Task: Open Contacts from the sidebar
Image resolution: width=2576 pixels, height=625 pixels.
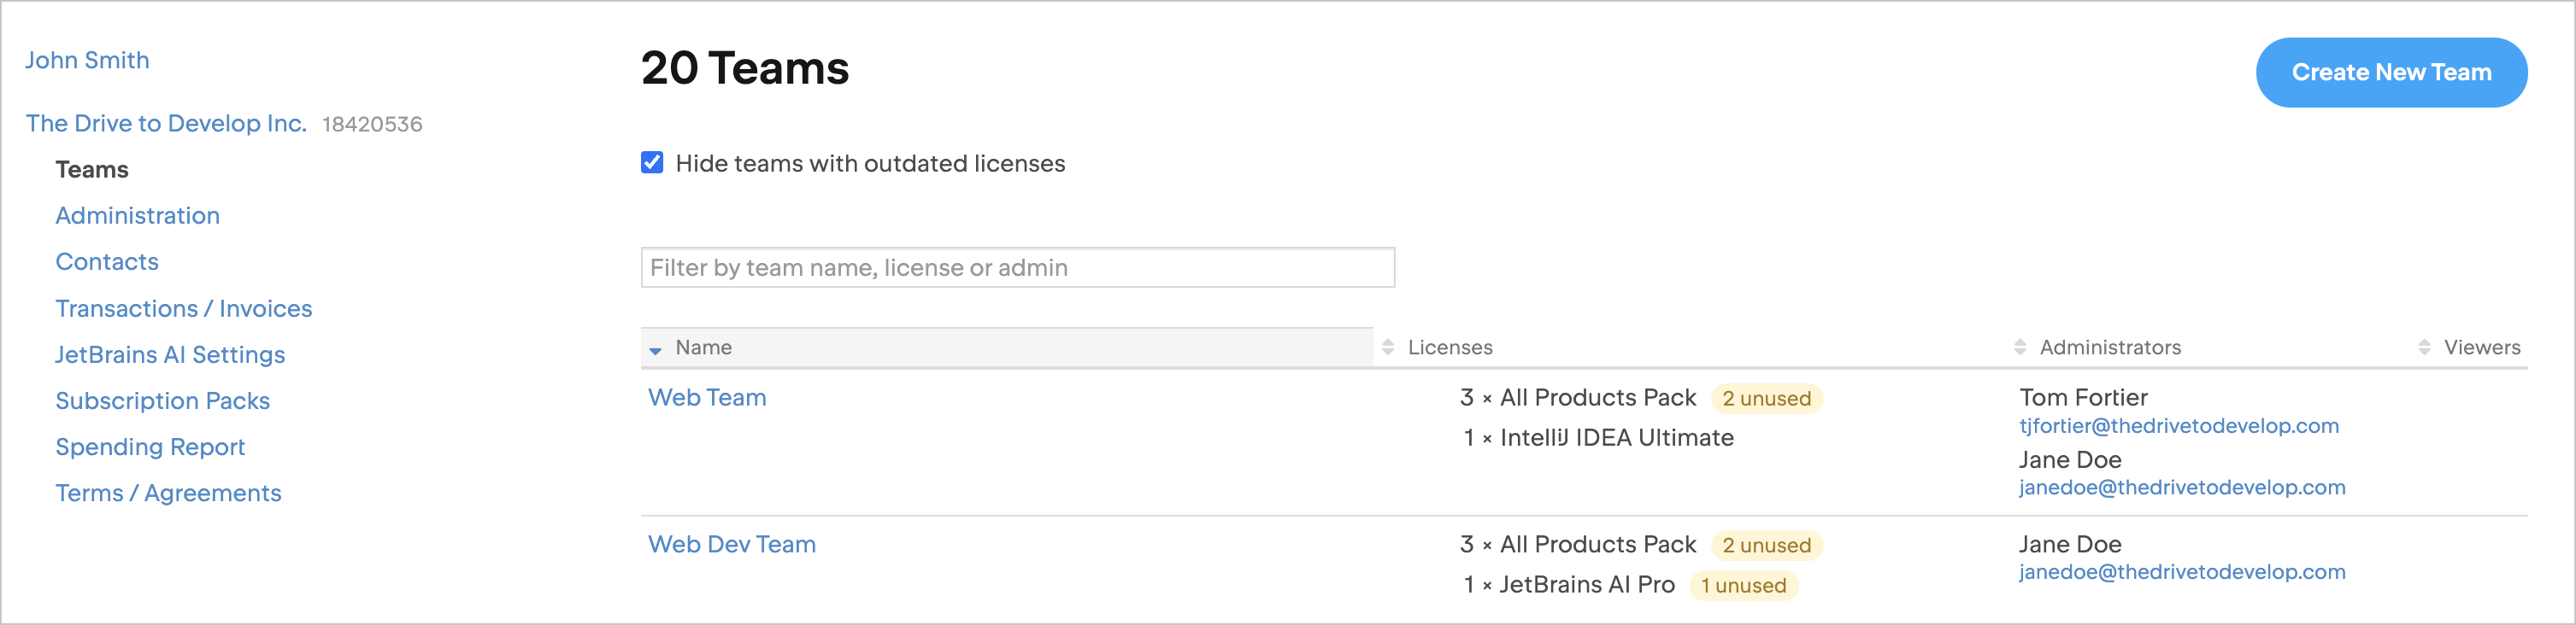Action: (107, 261)
